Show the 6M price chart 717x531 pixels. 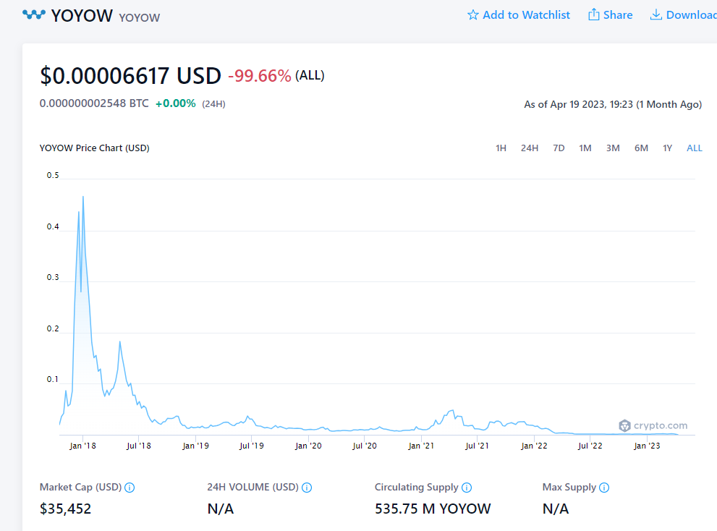click(x=641, y=148)
